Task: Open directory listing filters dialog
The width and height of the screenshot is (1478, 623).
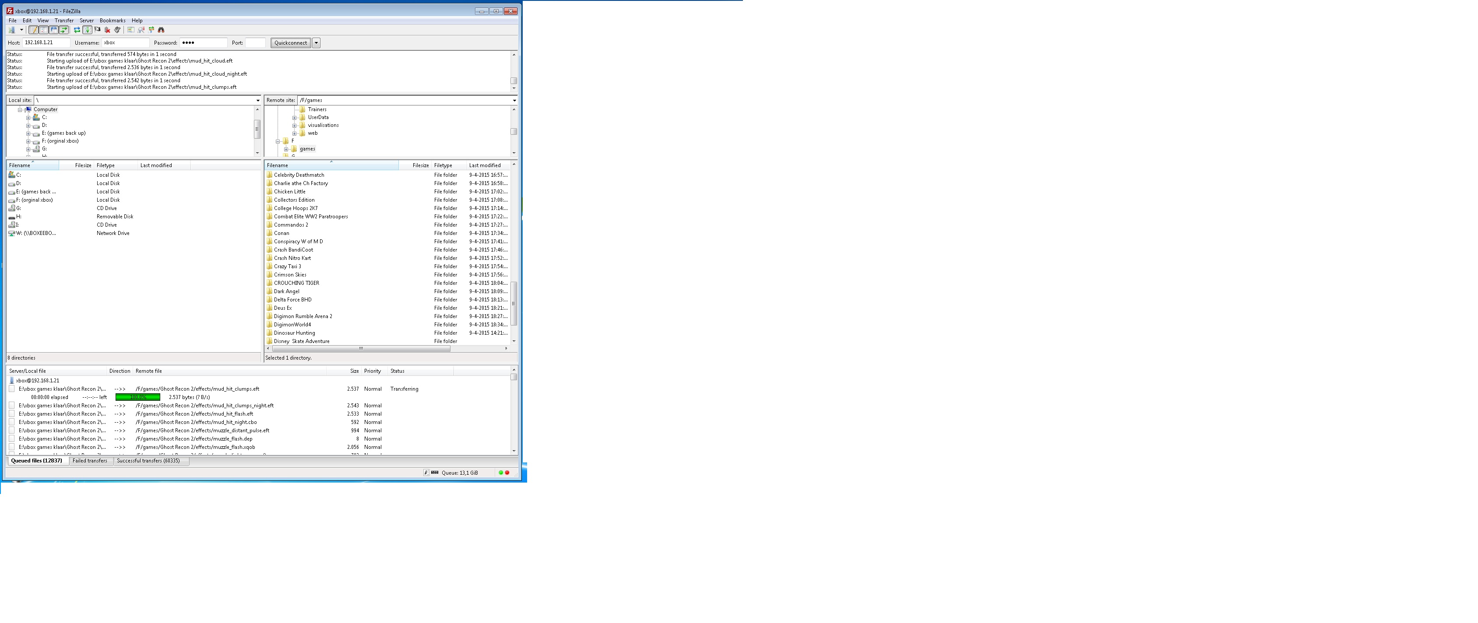Action: (x=131, y=30)
